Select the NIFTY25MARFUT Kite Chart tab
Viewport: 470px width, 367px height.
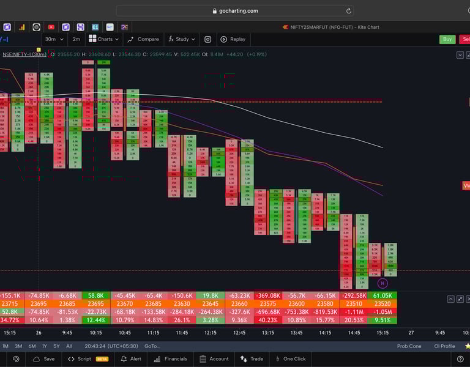(330, 28)
